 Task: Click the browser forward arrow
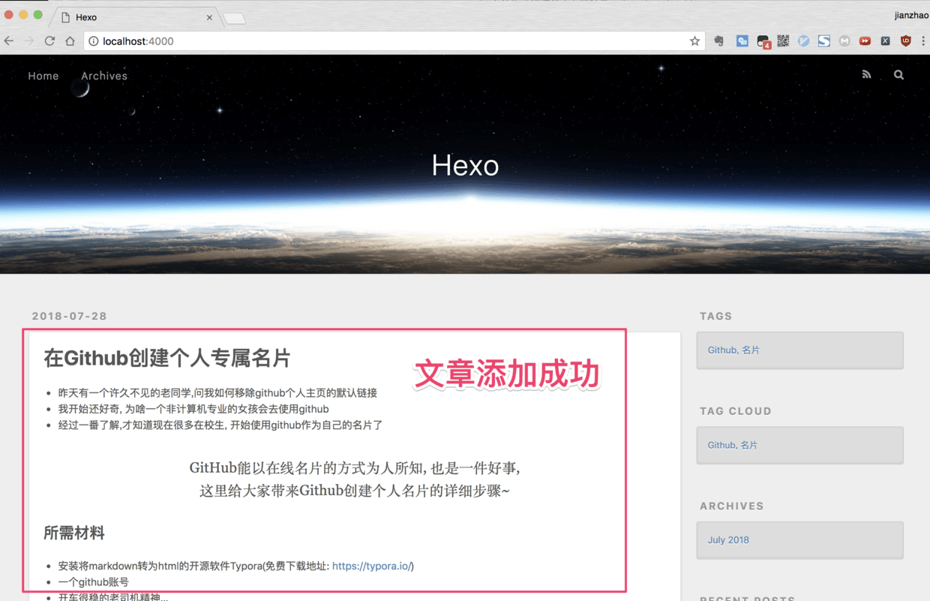[29, 41]
